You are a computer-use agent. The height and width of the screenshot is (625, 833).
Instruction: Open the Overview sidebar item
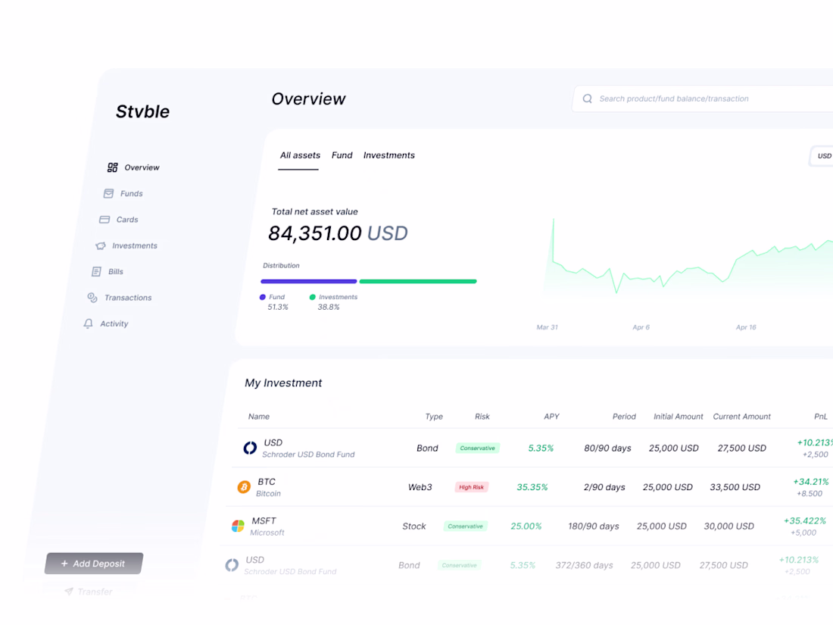pos(133,167)
